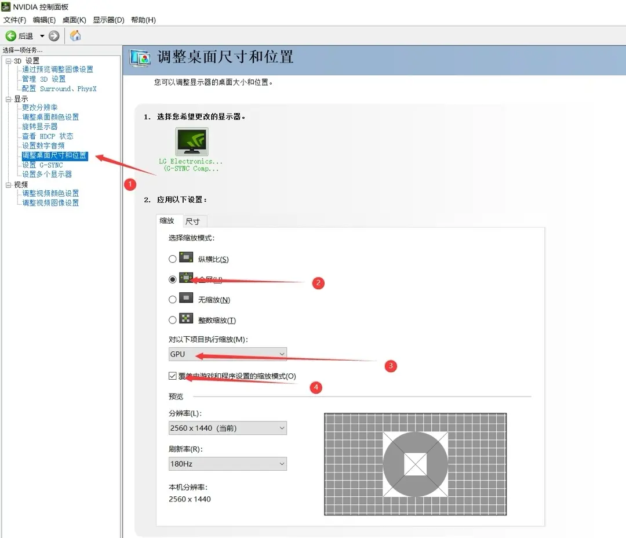The image size is (626, 538).
Task: Open 管理 3D 设置 in the tree
Action: click(x=44, y=79)
